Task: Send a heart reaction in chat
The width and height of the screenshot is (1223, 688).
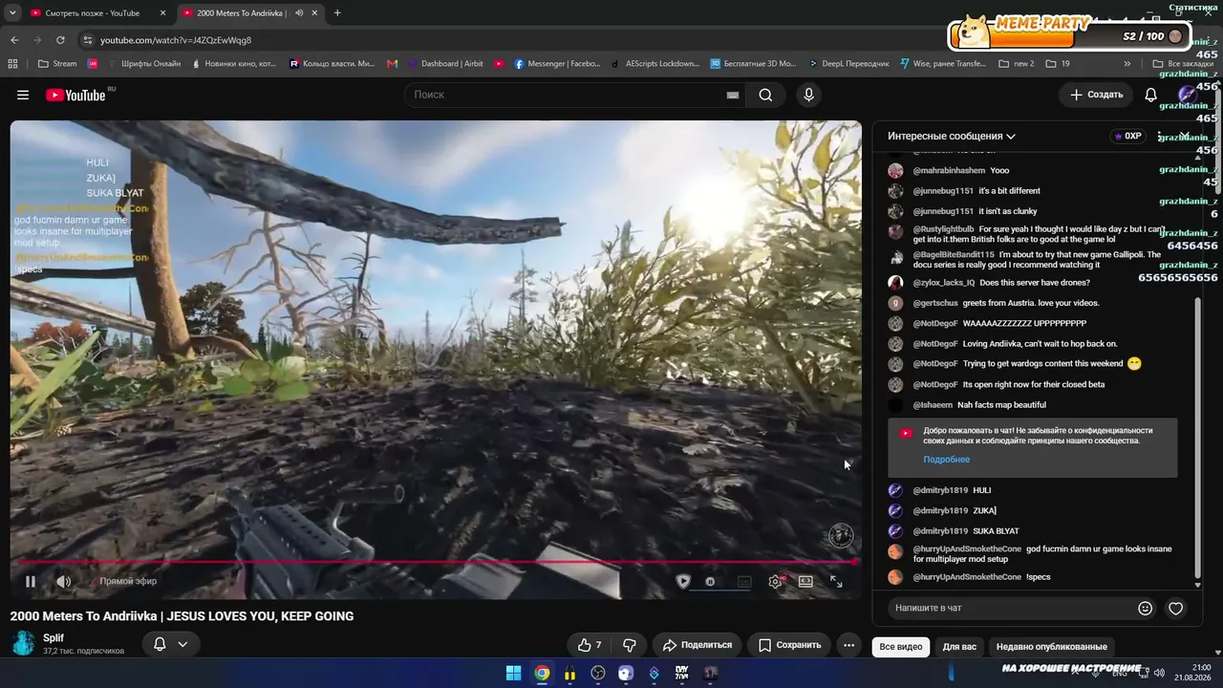Action: (1176, 608)
